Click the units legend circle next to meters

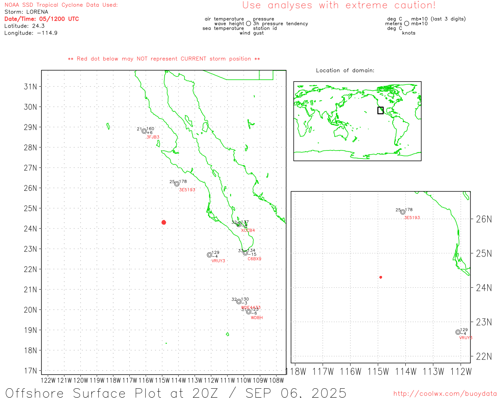(407, 24)
